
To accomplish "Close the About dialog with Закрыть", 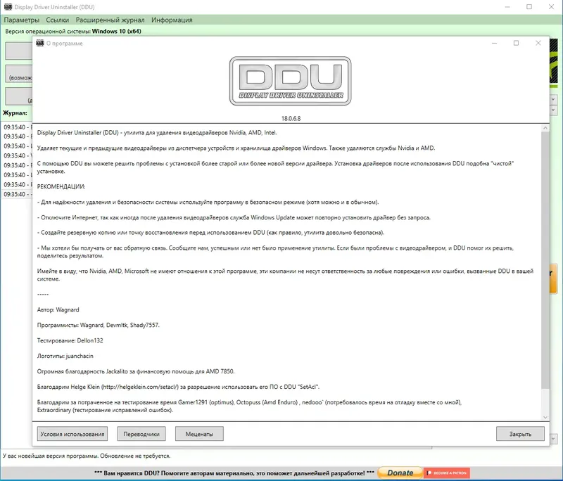I will tap(520, 434).
